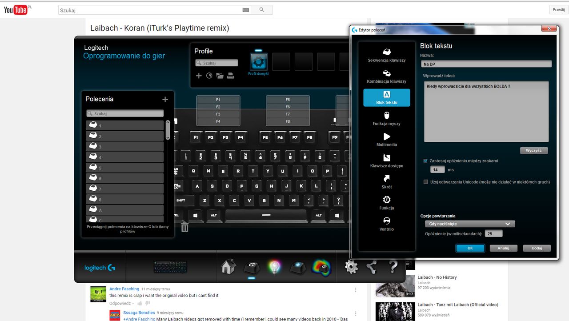Open on-screen keyboard icon in YouTube search

(246, 10)
